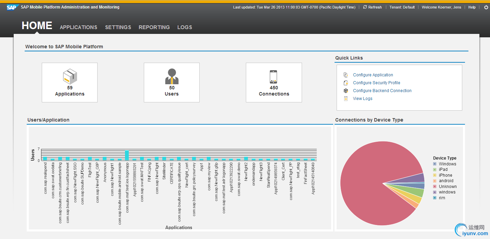
Task: Click Welcome to SAP Mobile Platform heading
Action: [64, 47]
